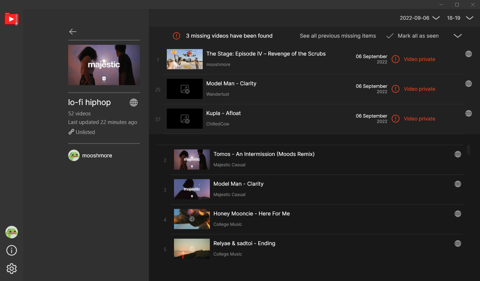Click the globe icon beside lo-fi hiphop title
This screenshot has height=281, width=480.
(x=134, y=103)
